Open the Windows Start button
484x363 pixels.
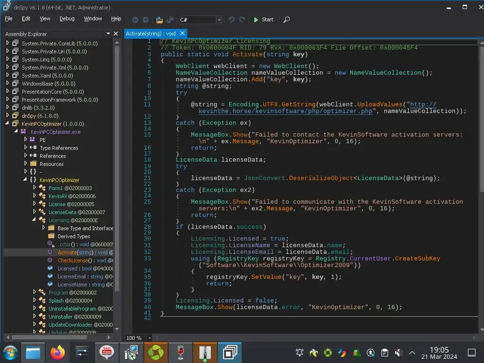10,353
